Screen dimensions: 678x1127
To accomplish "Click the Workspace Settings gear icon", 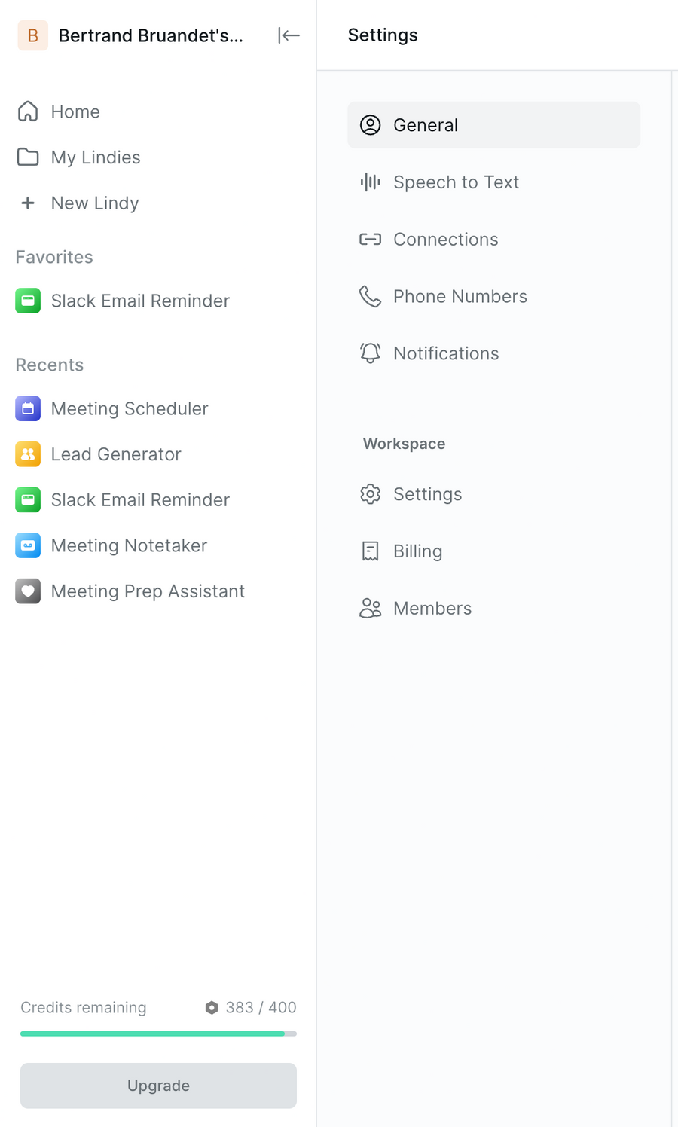I will [x=370, y=494].
